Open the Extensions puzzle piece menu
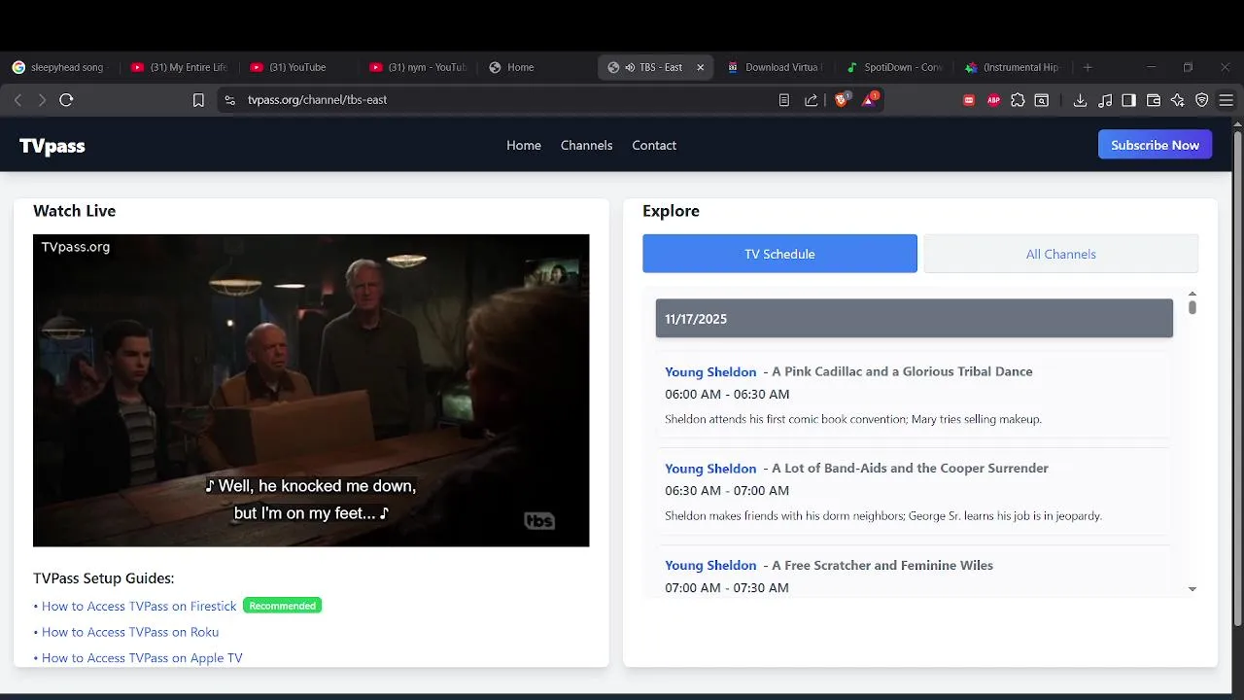 pos(1018,100)
